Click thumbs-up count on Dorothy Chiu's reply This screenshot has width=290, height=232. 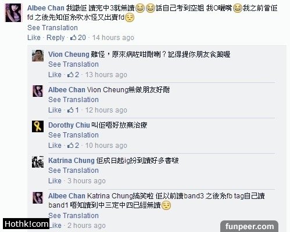point(73,146)
